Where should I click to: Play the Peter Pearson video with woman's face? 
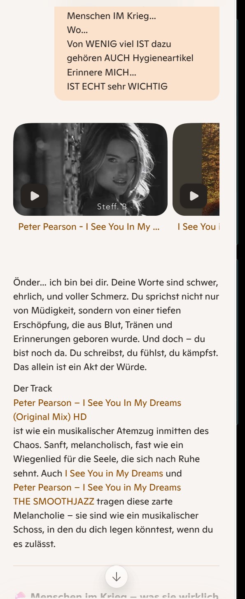(x=35, y=196)
